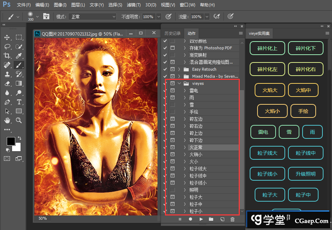This screenshot has width=332, height=230.
Task: Create new action set folder icon
Action: click(x=211, y=219)
